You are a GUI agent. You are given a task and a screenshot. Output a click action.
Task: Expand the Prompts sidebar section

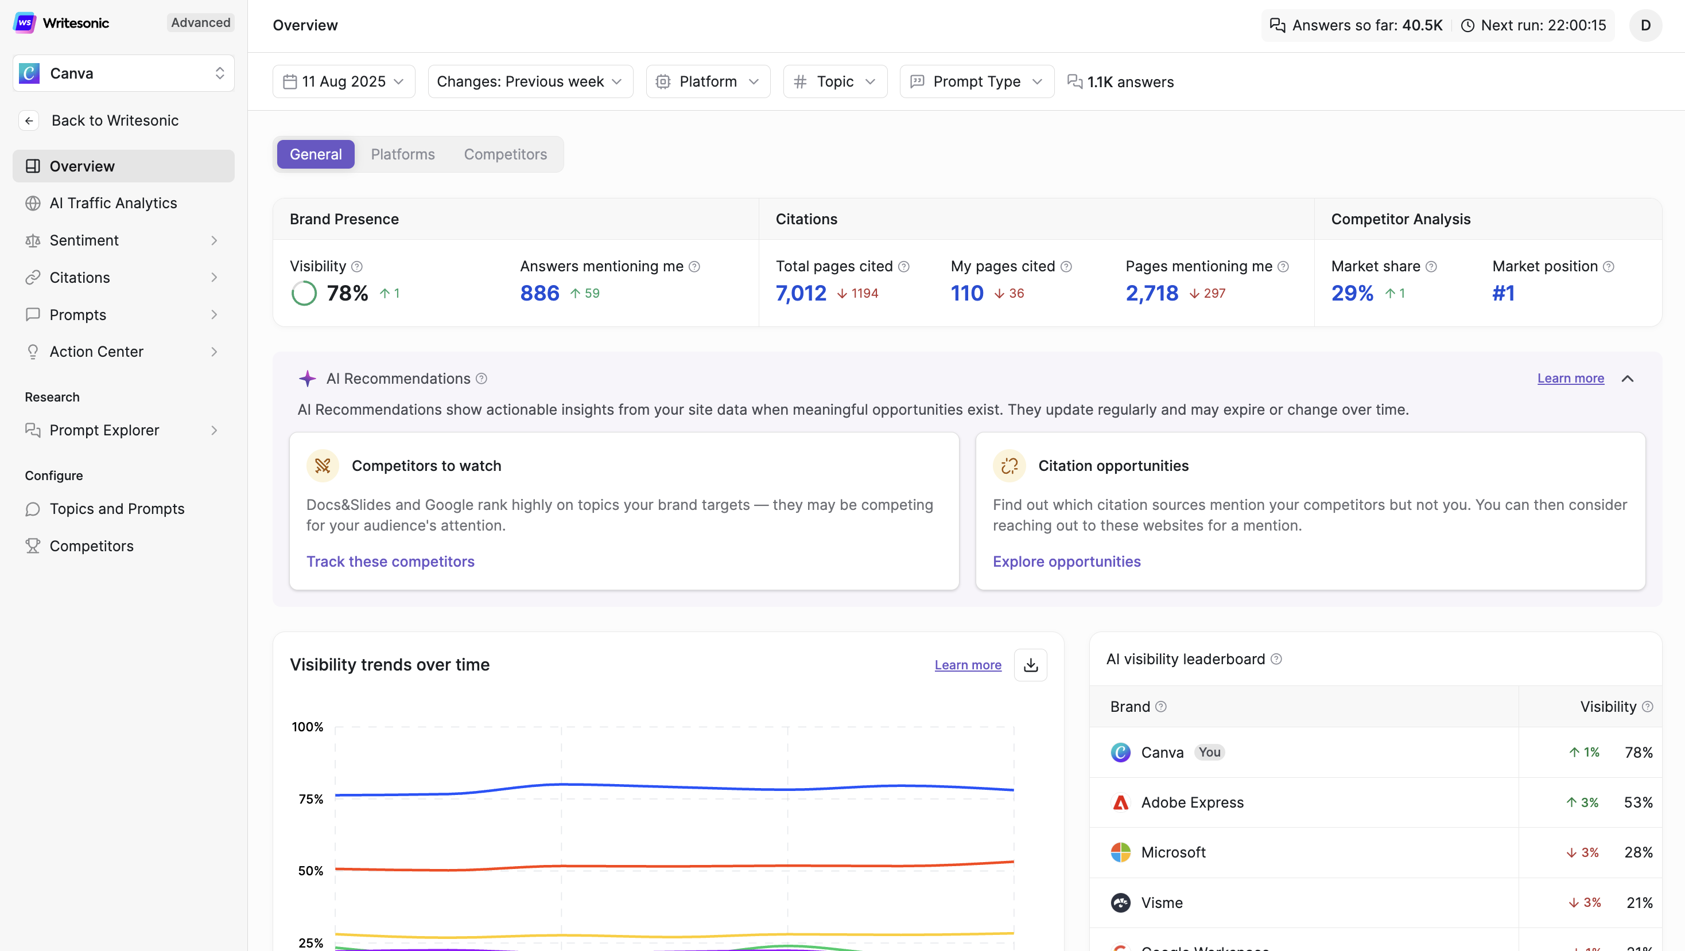tap(214, 315)
